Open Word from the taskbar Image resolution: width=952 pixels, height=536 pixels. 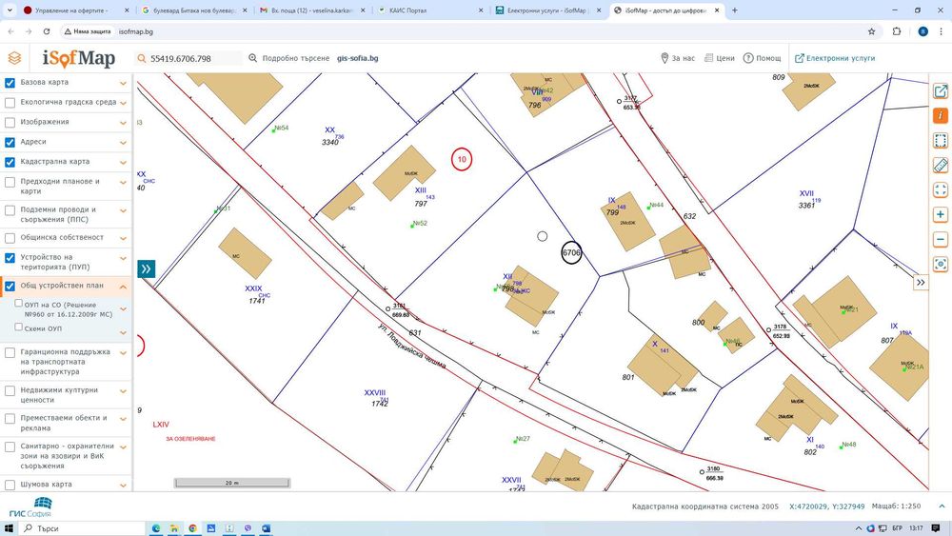coord(266,528)
